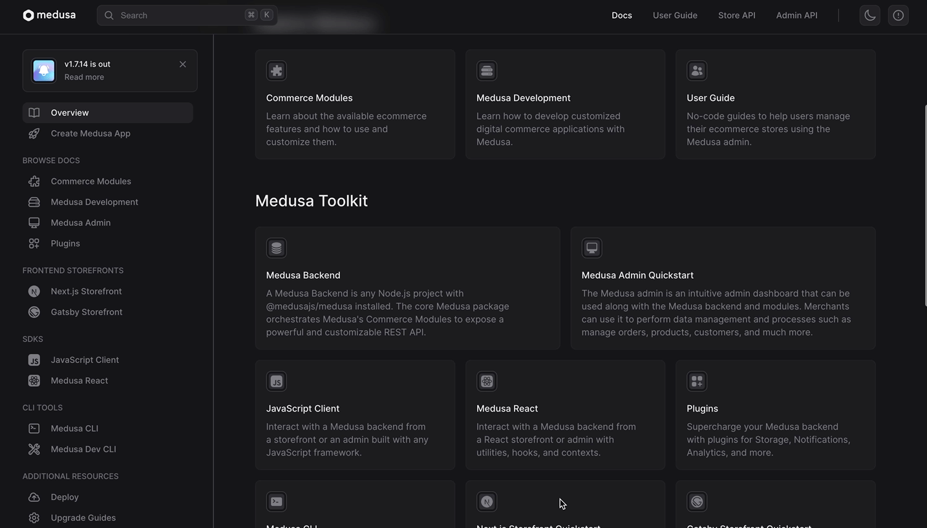927x528 pixels.
Task: Click server icon beside sidebar Medusa Development
Action: pos(34,202)
